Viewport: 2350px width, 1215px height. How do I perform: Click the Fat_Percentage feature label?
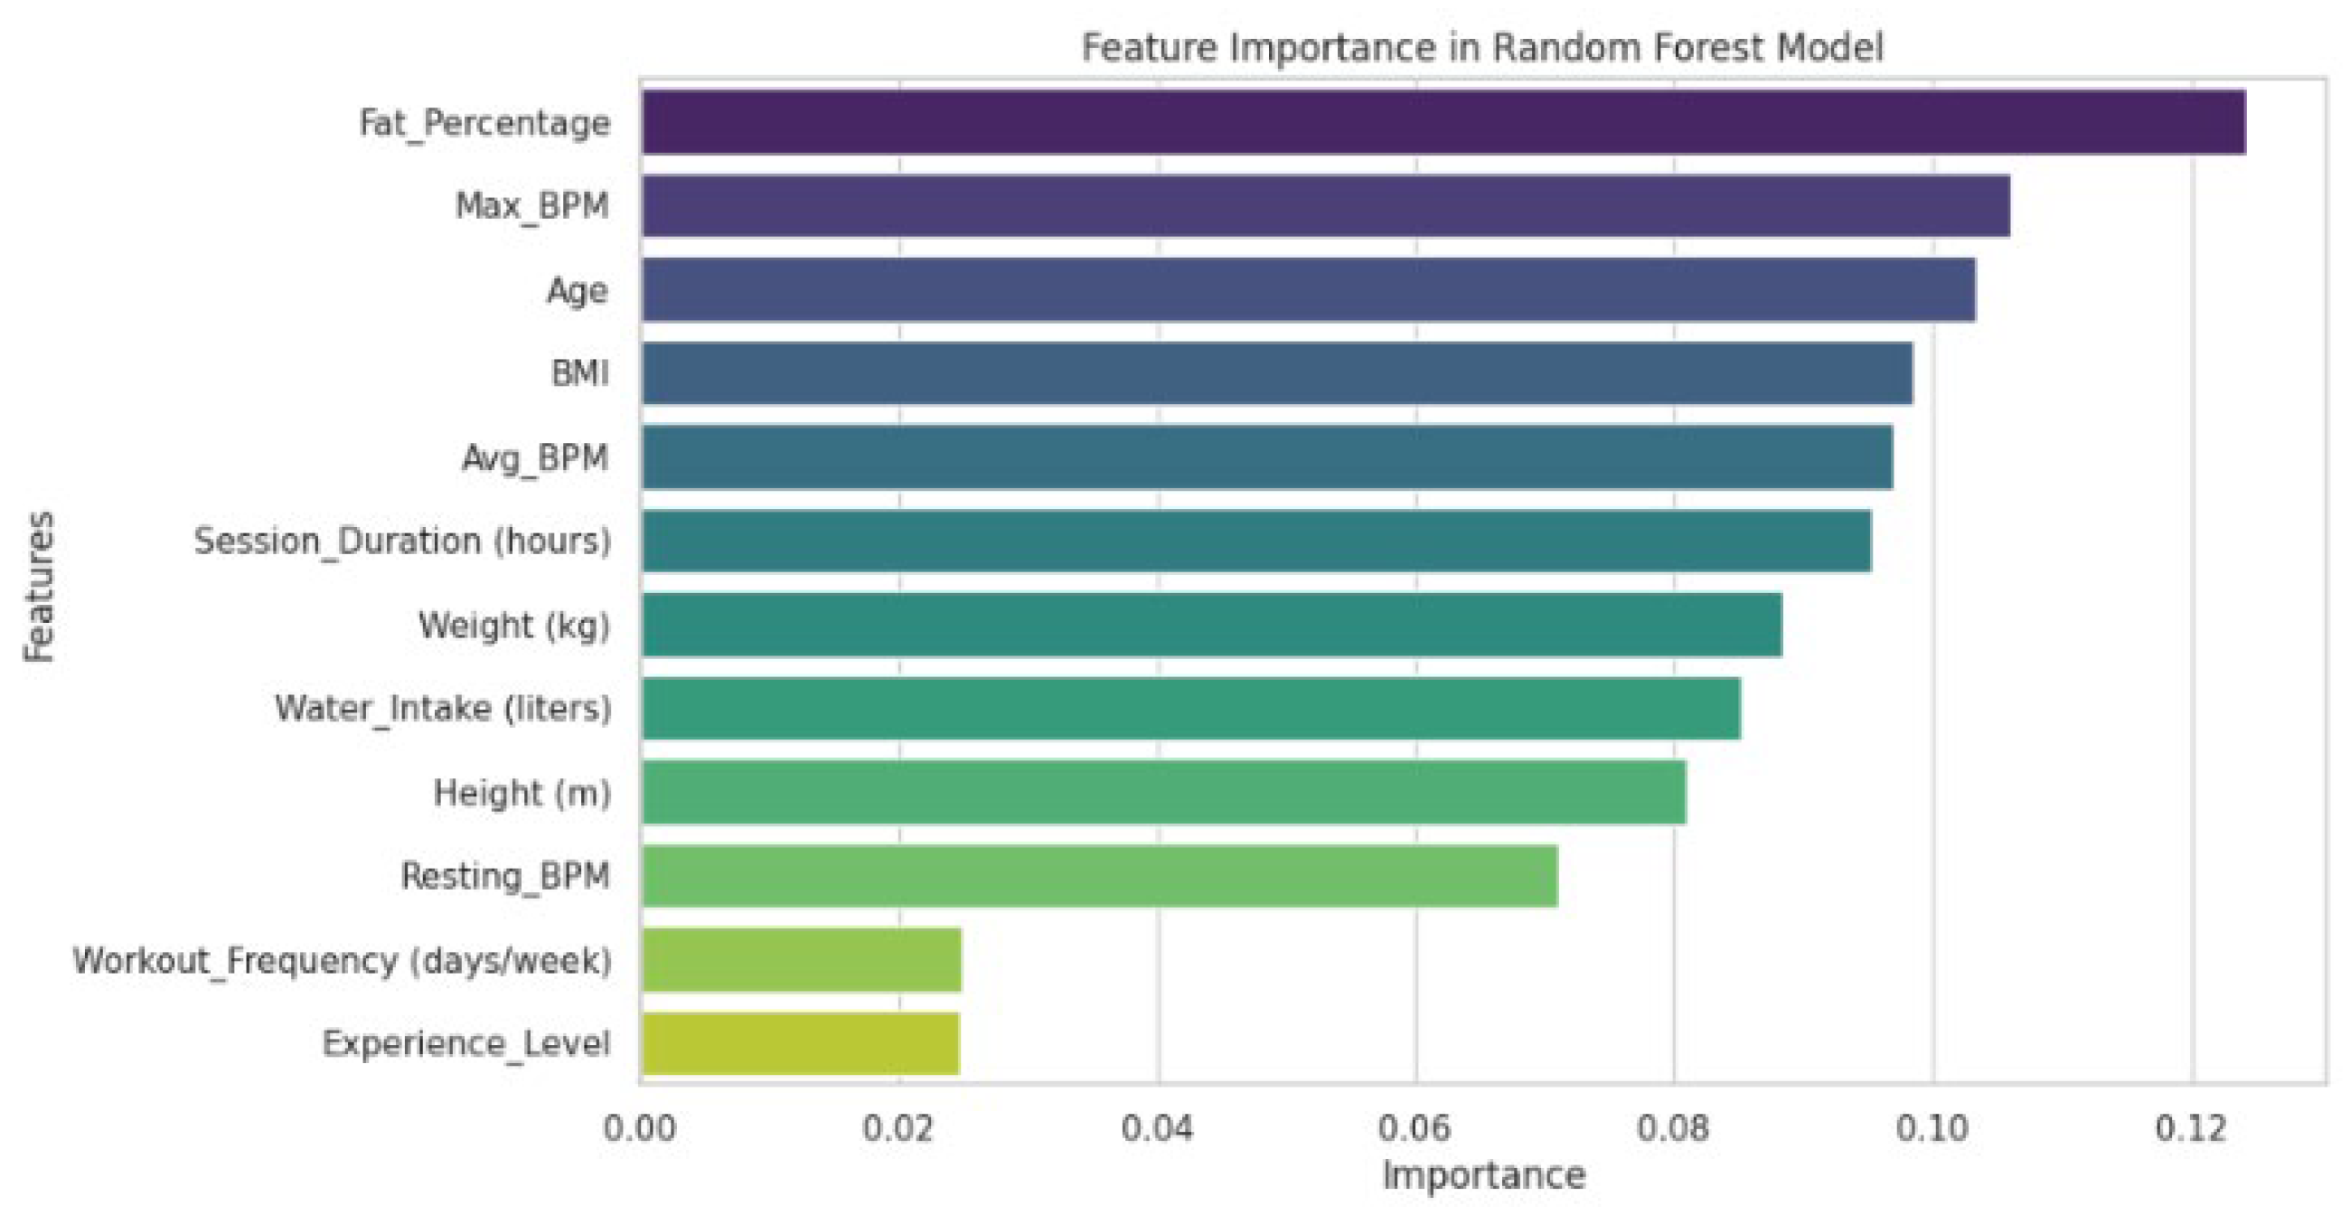[x=484, y=122]
